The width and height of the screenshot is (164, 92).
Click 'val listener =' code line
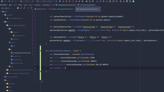(x=57, y=68)
